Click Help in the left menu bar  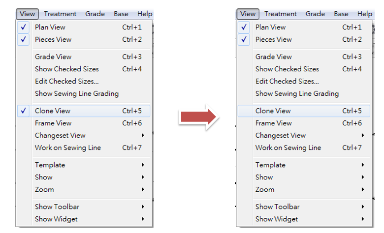click(145, 14)
